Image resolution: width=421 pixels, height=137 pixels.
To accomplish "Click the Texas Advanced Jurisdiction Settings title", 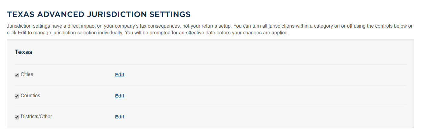I will (x=99, y=14).
